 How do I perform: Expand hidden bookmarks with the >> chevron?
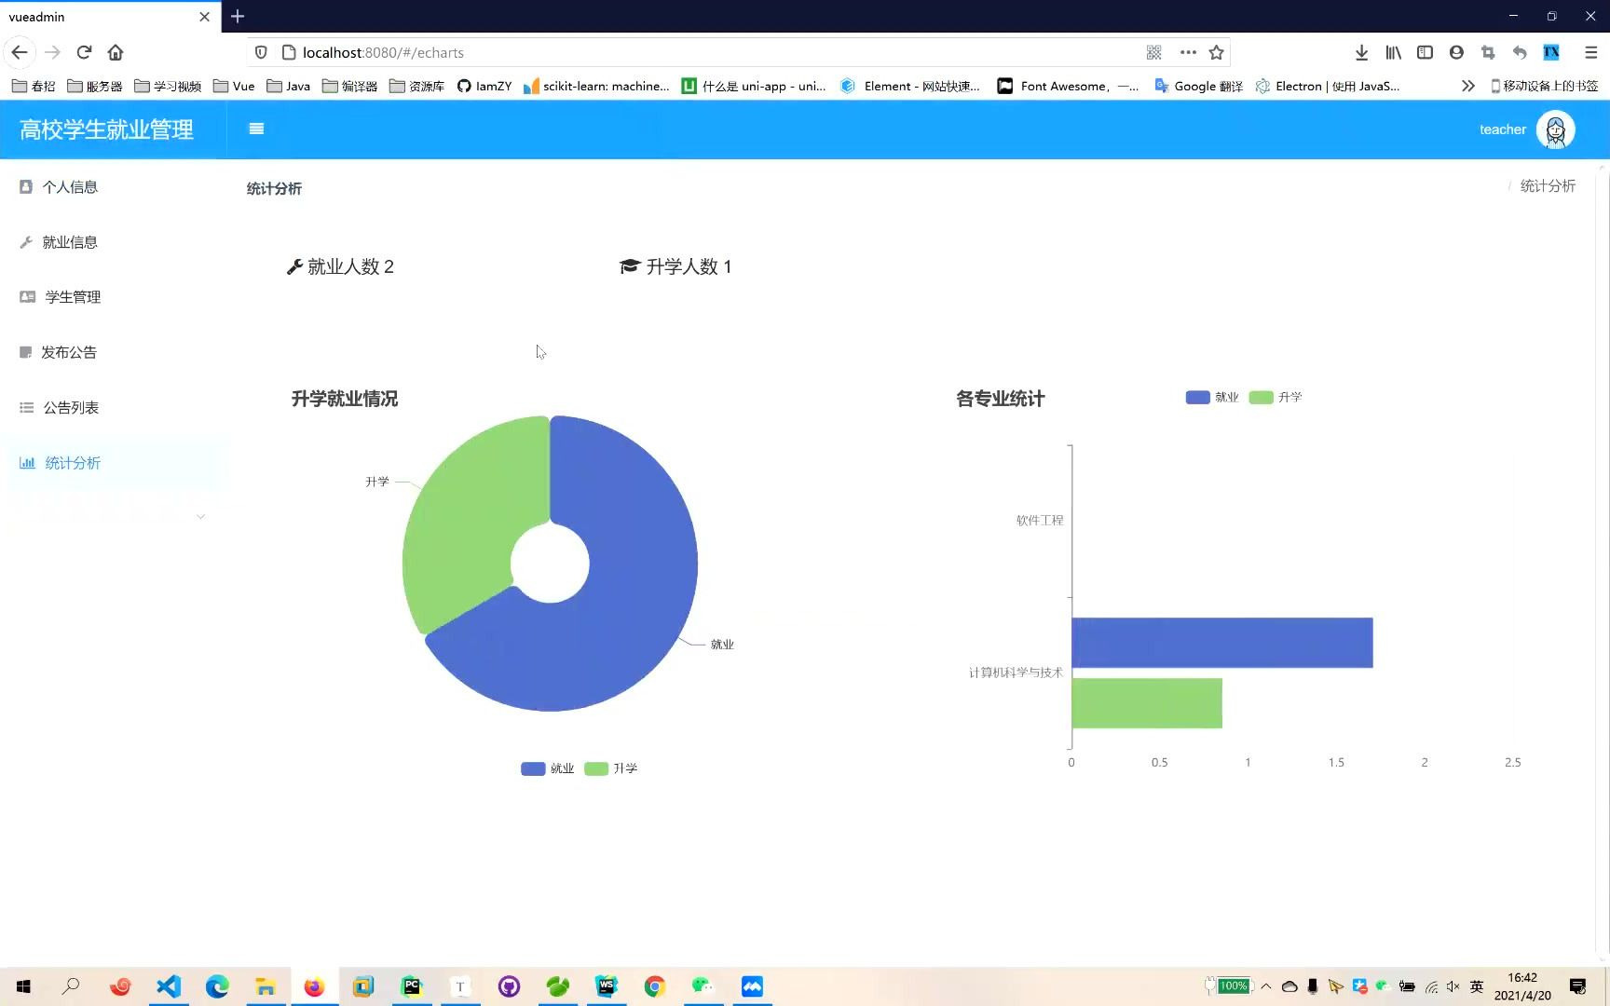click(x=1467, y=85)
